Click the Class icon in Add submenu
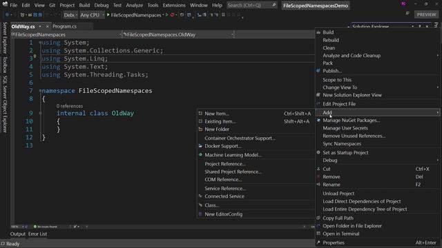This screenshot has height=248, width=442. coord(200,205)
